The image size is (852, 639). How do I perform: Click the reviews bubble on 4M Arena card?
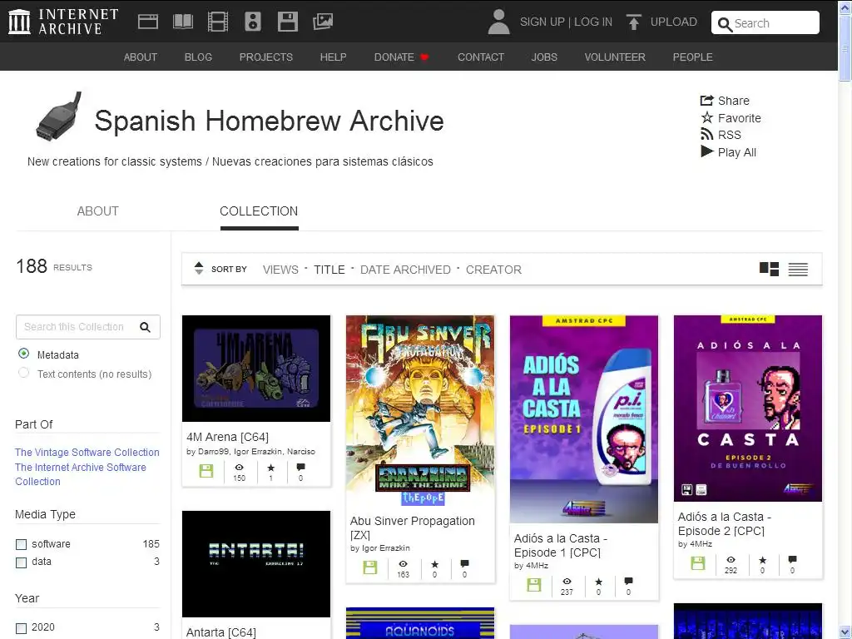pyautogui.click(x=300, y=468)
